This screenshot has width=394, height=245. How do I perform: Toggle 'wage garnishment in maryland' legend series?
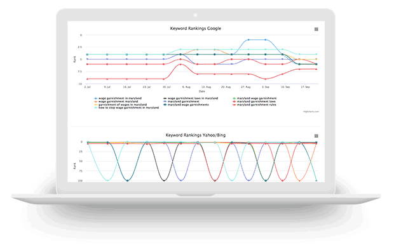click(x=118, y=98)
